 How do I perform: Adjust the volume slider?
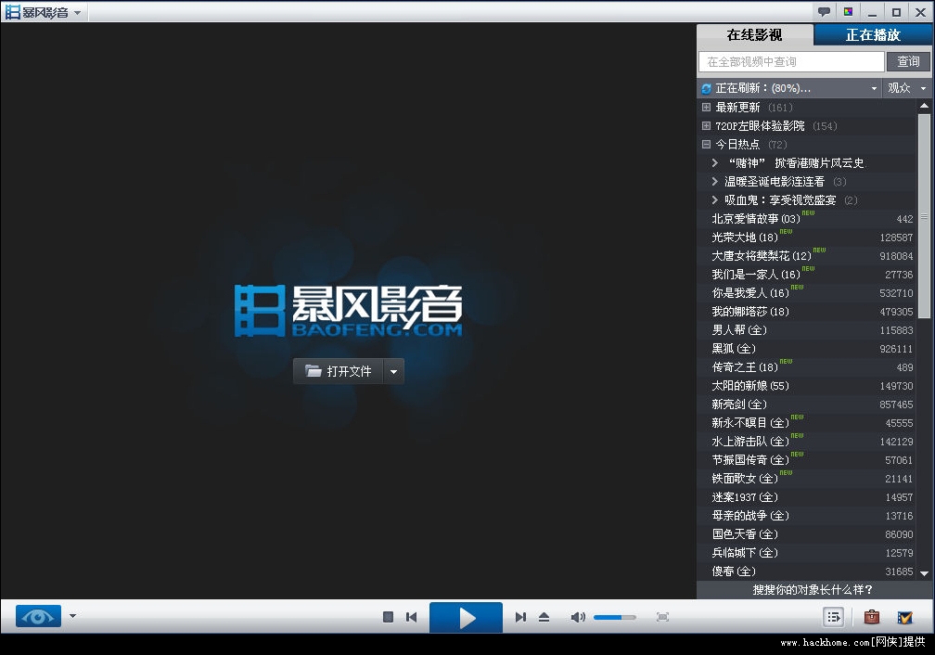tap(615, 617)
